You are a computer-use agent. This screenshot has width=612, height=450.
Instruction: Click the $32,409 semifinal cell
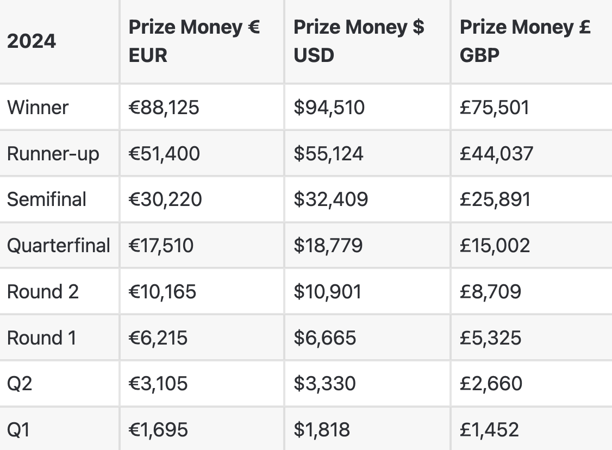point(331,199)
